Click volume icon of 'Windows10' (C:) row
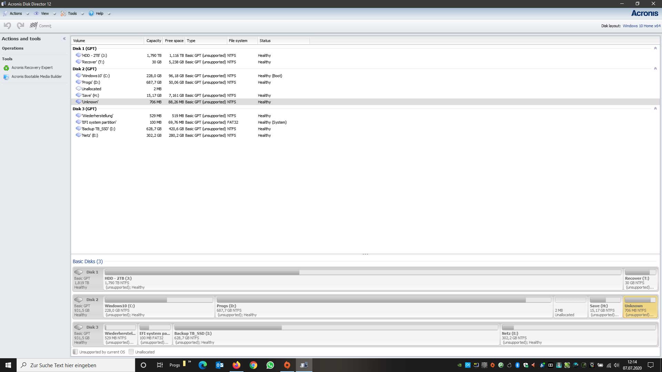The width and height of the screenshot is (662, 372). 79,75
